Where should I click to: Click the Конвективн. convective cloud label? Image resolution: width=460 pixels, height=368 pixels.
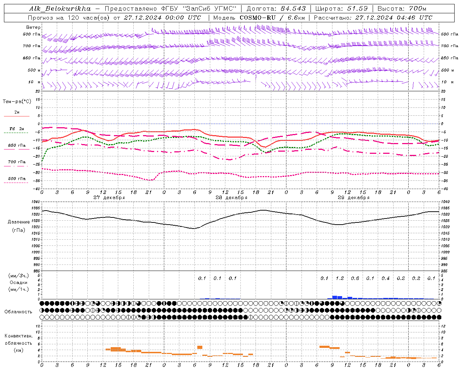point(18,336)
